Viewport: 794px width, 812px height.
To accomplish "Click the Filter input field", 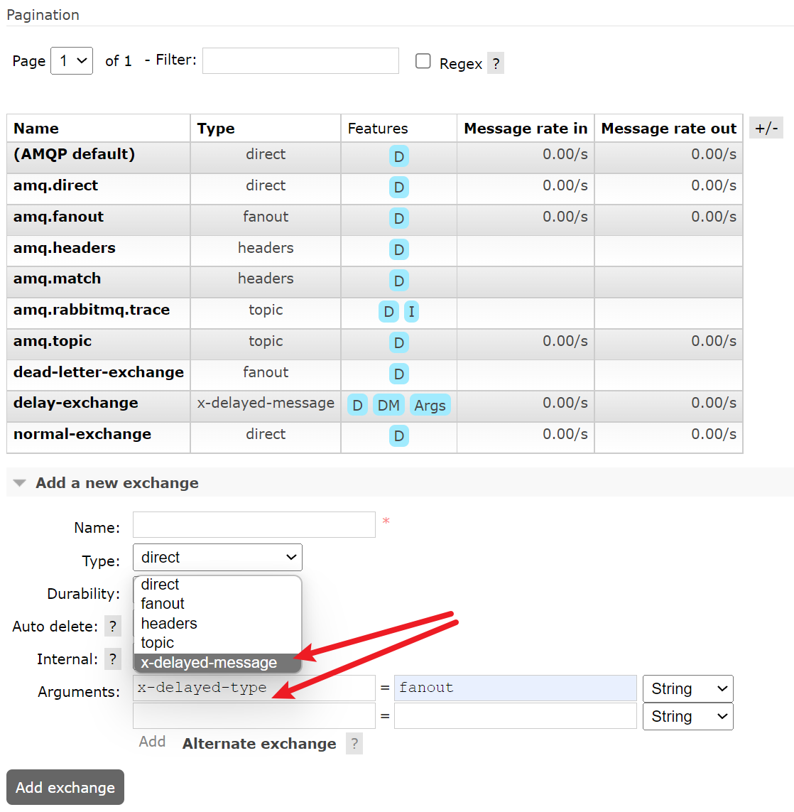I will coord(300,60).
